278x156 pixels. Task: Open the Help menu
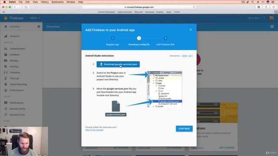tap(80, 2)
